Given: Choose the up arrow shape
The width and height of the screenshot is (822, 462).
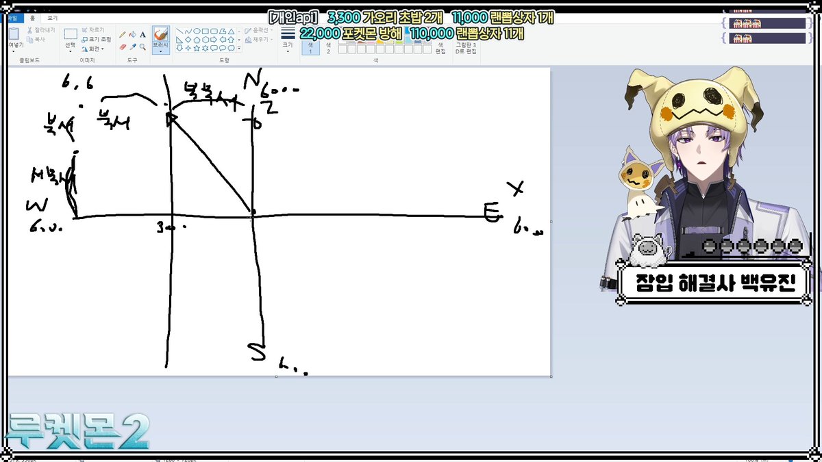Looking at the screenshot, I should coord(231,40).
